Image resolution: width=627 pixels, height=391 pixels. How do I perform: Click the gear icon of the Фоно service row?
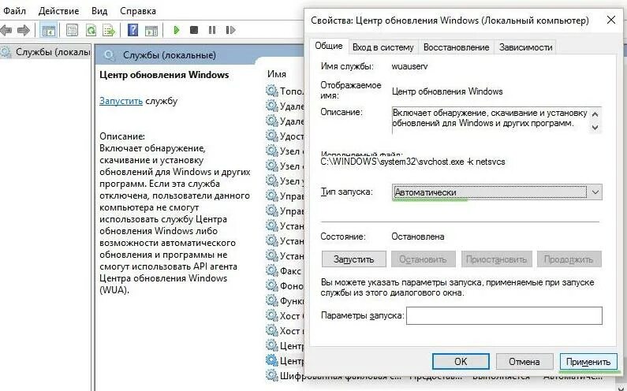(x=272, y=285)
